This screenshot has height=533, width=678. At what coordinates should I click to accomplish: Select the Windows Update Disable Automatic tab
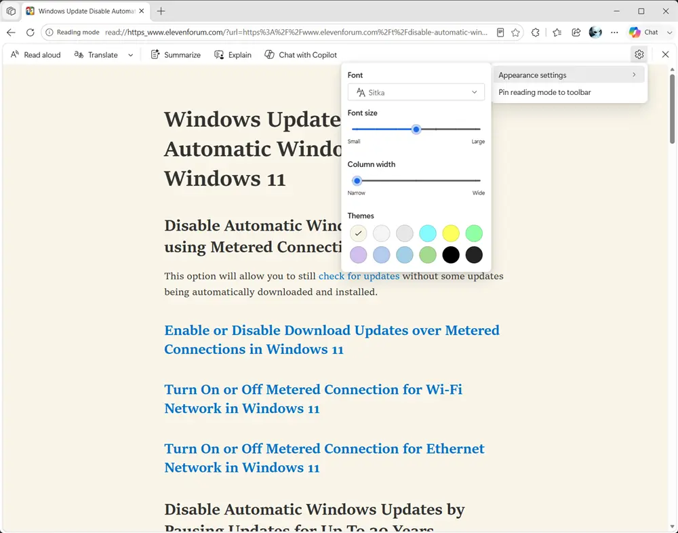86,12
